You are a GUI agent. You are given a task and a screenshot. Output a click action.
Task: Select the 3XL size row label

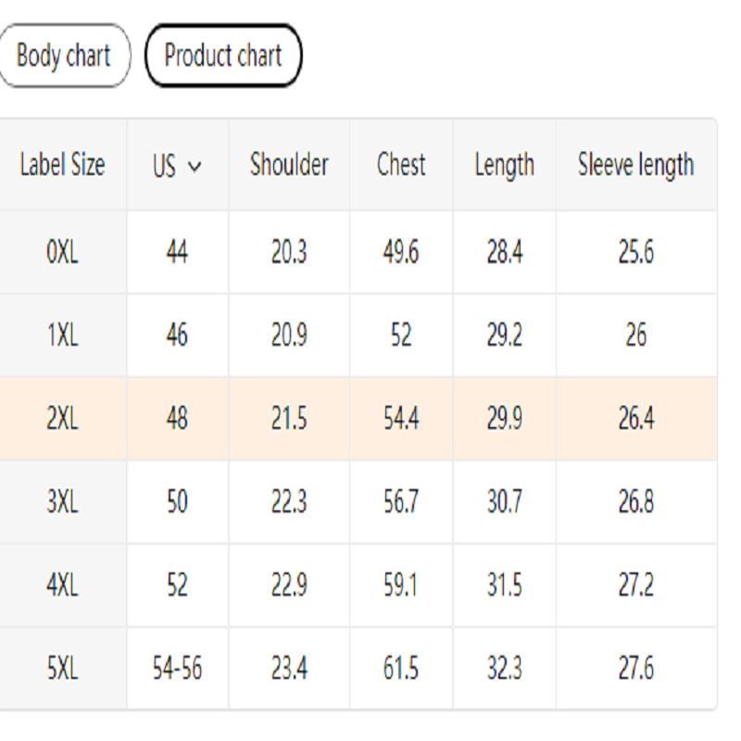click(62, 502)
